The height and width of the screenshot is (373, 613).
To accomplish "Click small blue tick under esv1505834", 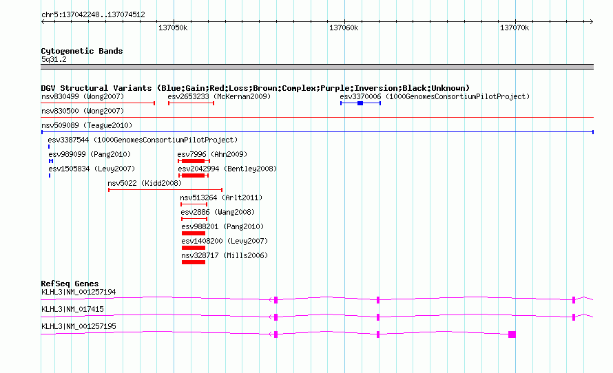I will pos(50,175).
